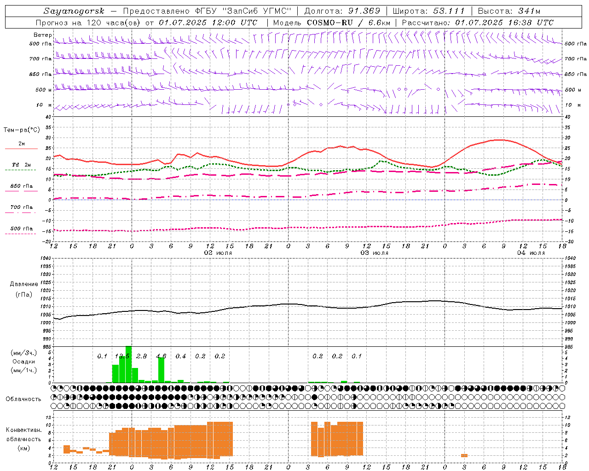Click the pink dotted sample under temperature '500 гПа'
589x471 pixels.
coord(21,234)
